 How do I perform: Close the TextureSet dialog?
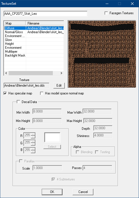[132, 4]
